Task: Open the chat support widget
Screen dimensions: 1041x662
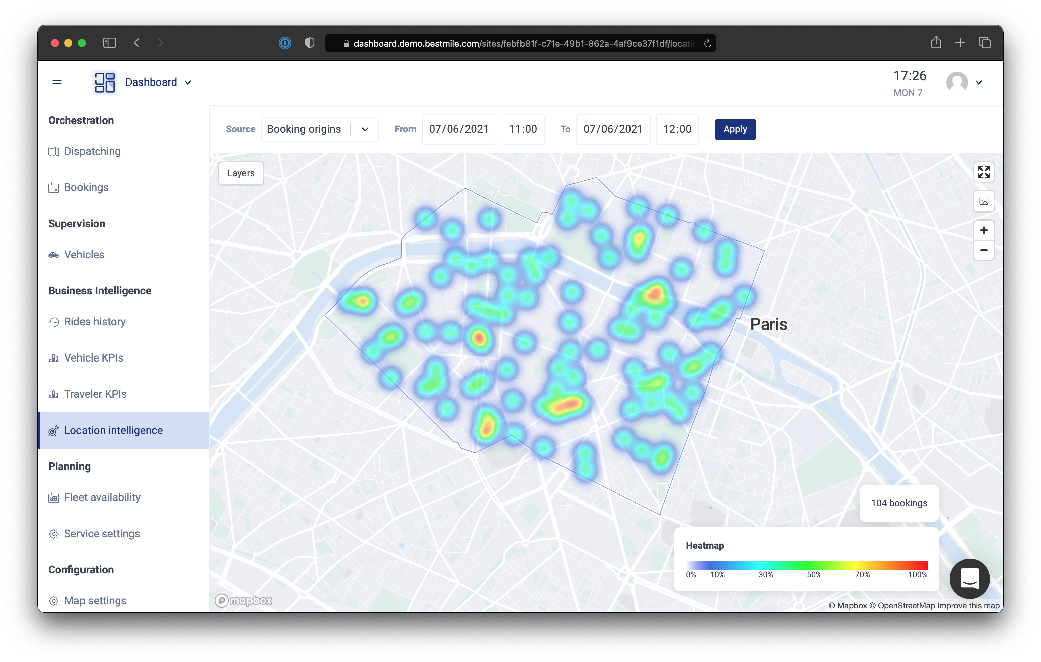Action: coord(970,578)
